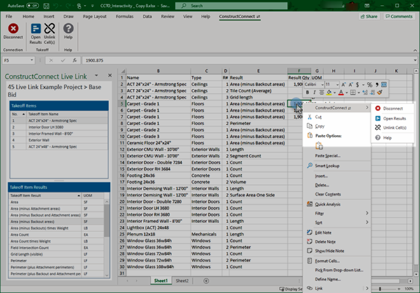
Task: Click the Comments button
Action: (x=399, y=17)
